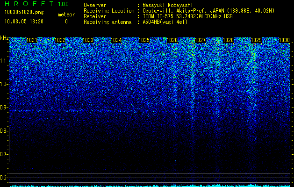Click the 1825 time marker

(144, 40)
